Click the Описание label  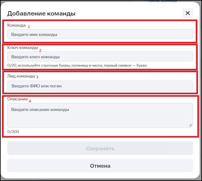tap(17, 99)
